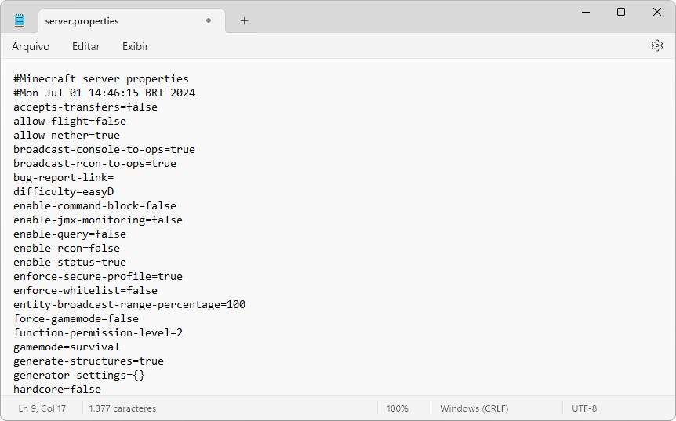The height and width of the screenshot is (421, 676).
Task: Open the UTF-8 encoding selector
Action: point(584,408)
